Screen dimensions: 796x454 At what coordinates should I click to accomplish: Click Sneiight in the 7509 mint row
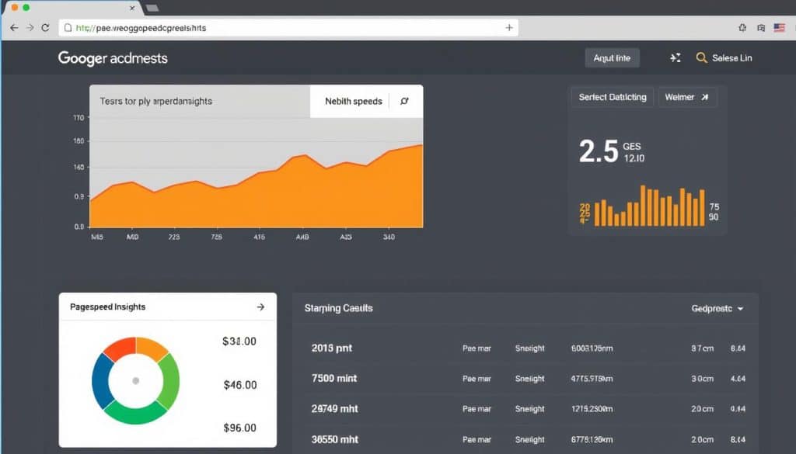click(x=529, y=379)
